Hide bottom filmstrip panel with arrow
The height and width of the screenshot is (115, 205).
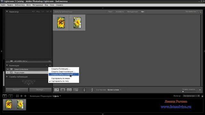pos(102,114)
